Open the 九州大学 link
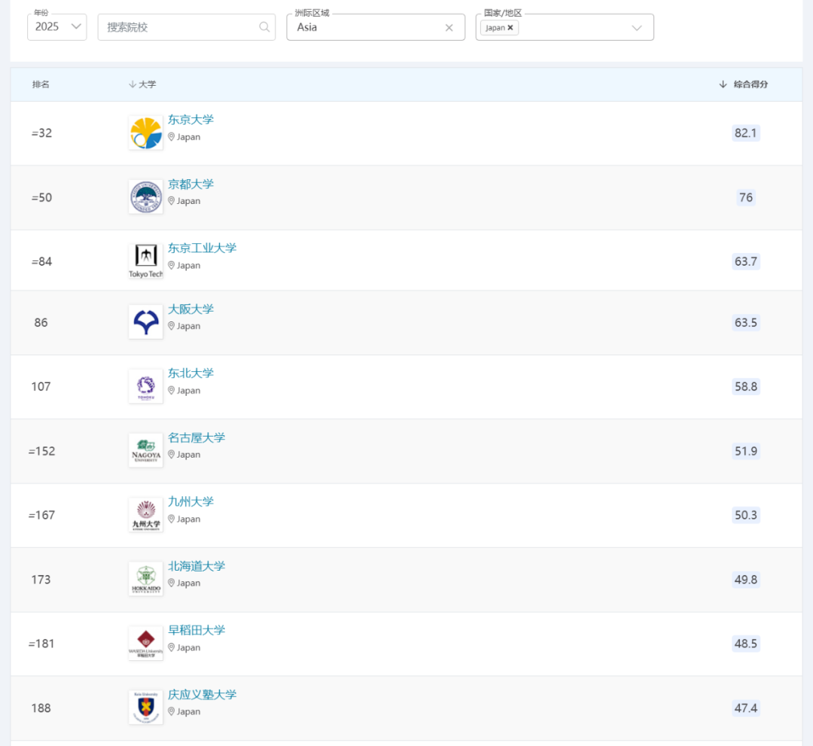This screenshot has height=746, width=813. tap(190, 501)
